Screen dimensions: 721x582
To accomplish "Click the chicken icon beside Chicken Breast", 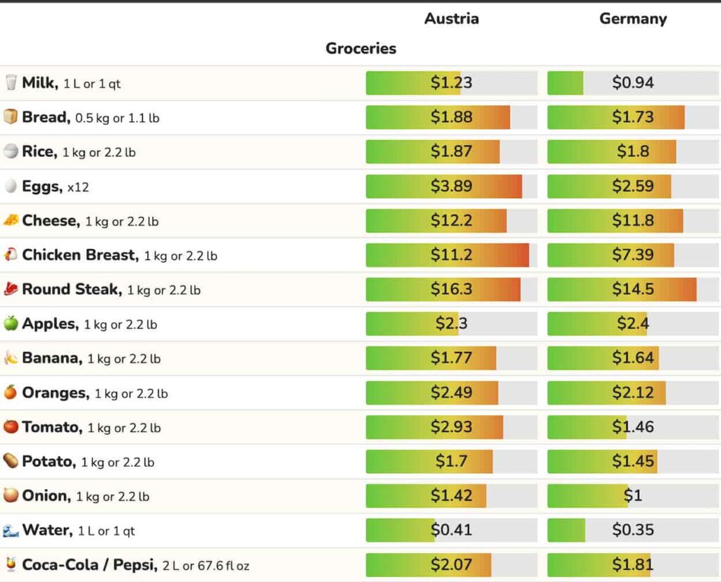I will [11, 255].
